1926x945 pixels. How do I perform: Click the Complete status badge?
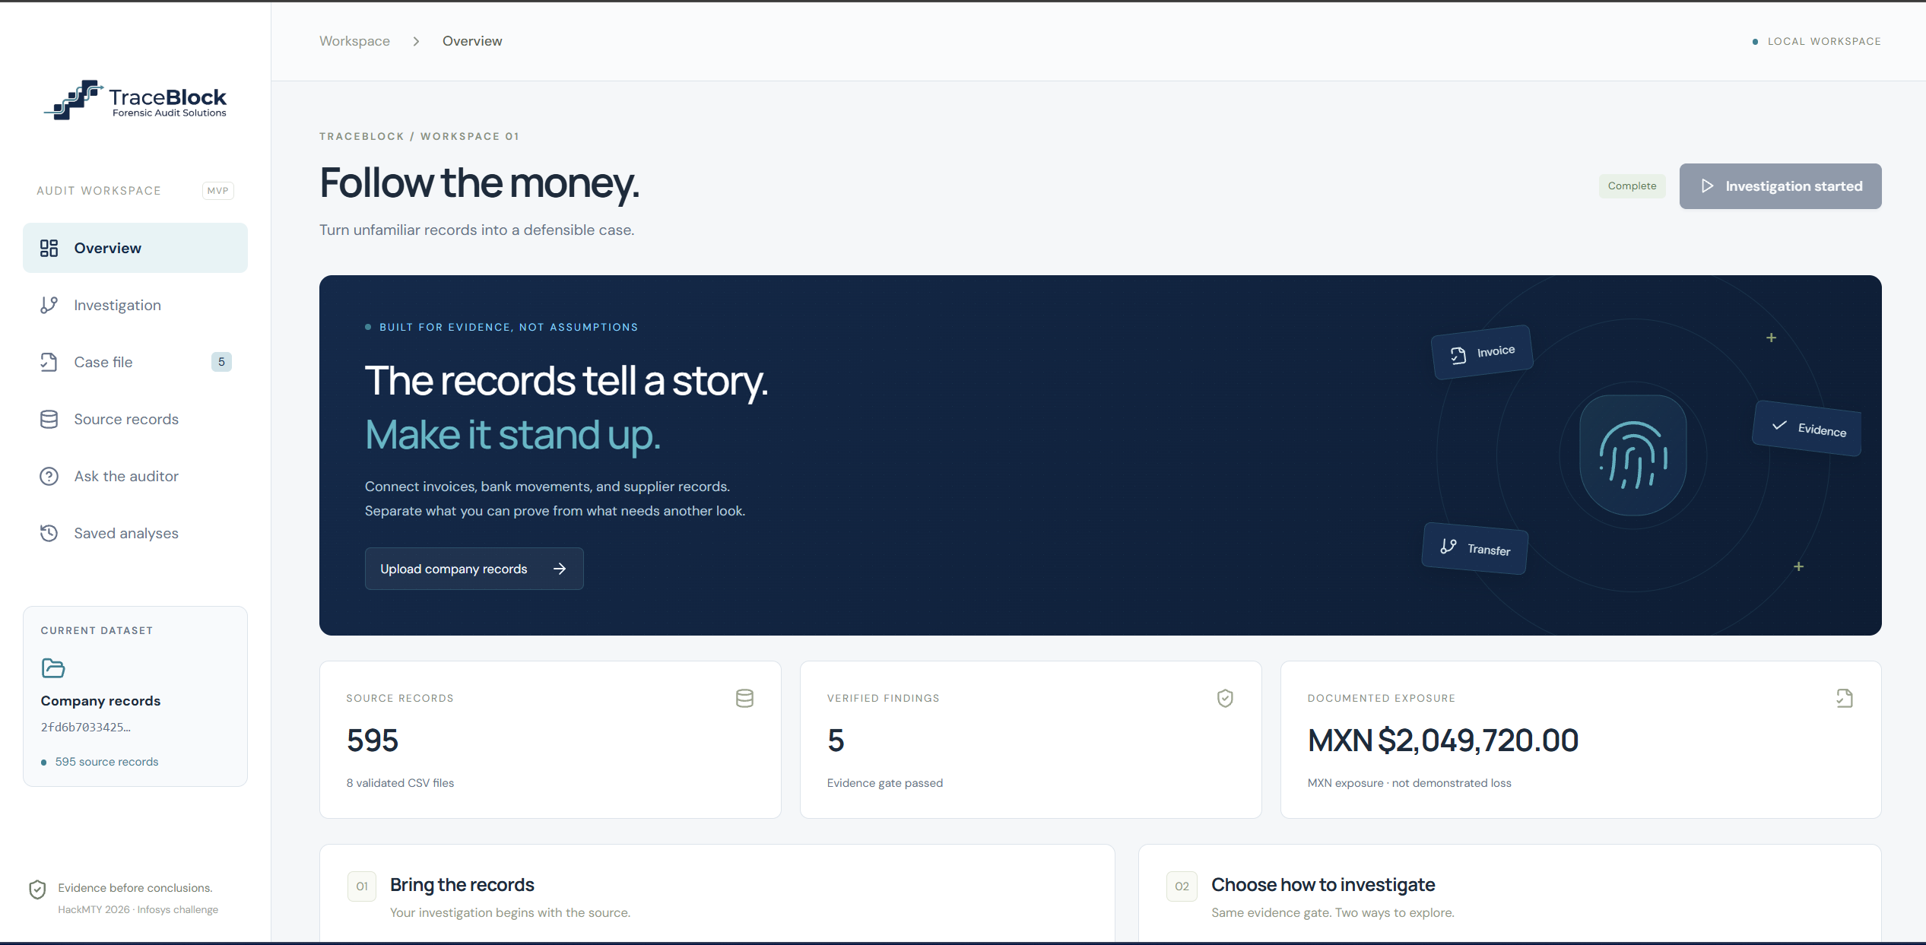tap(1632, 186)
